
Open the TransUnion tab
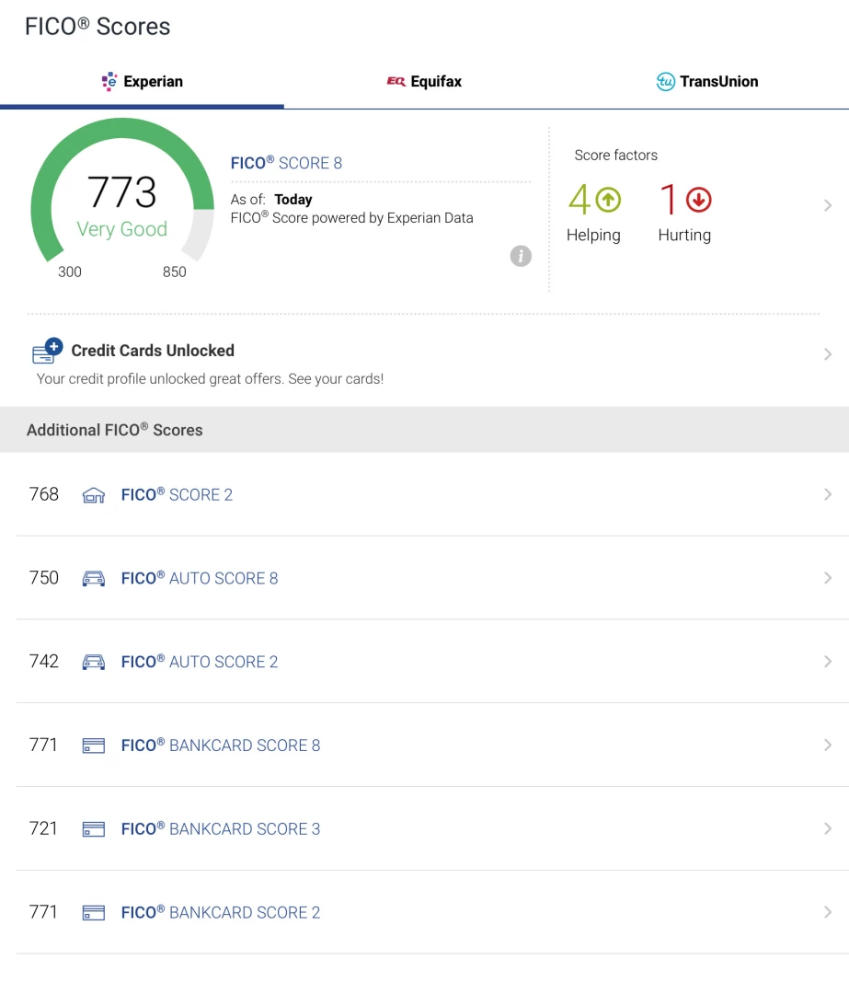click(x=706, y=81)
